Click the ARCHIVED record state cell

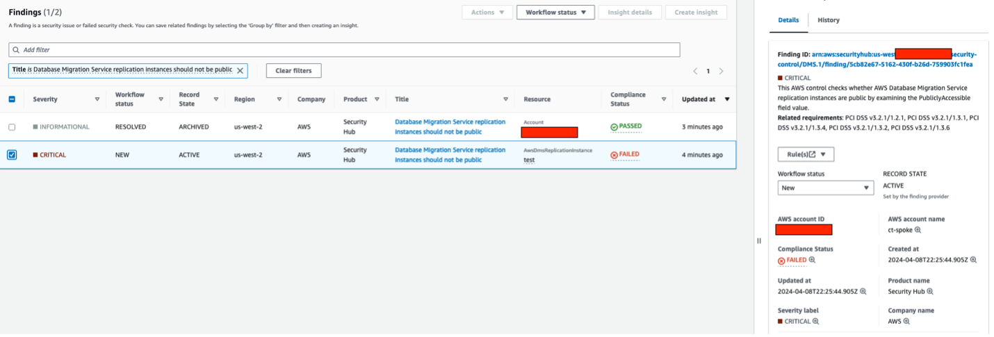[x=195, y=127]
